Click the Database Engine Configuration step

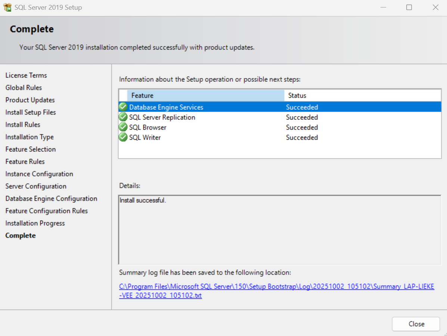tap(51, 199)
